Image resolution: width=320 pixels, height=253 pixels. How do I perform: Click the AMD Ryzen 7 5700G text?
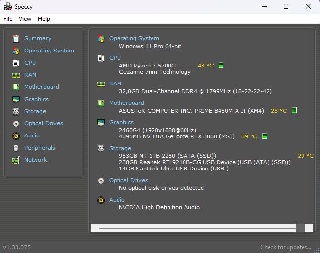[x=147, y=66]
